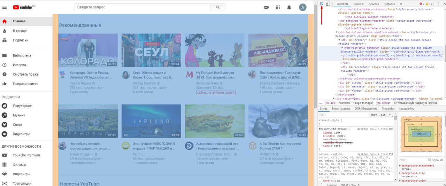Open Фильмы in sidebar

26,164
